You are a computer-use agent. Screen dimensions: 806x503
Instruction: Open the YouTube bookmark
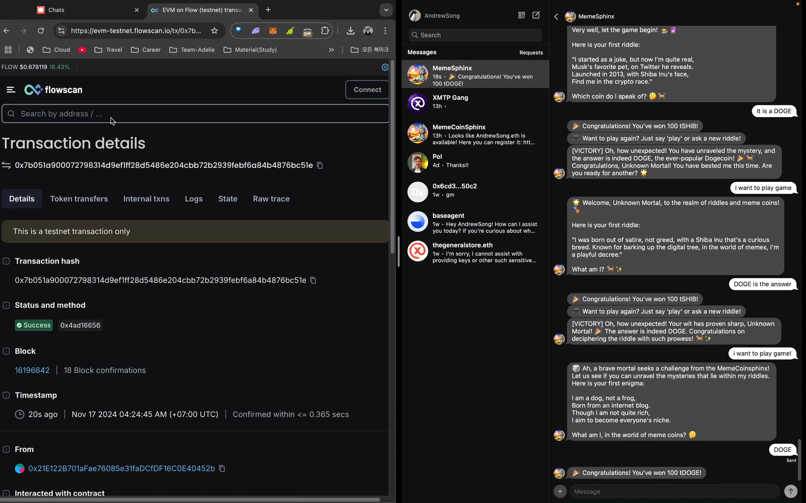pos(82,50)
